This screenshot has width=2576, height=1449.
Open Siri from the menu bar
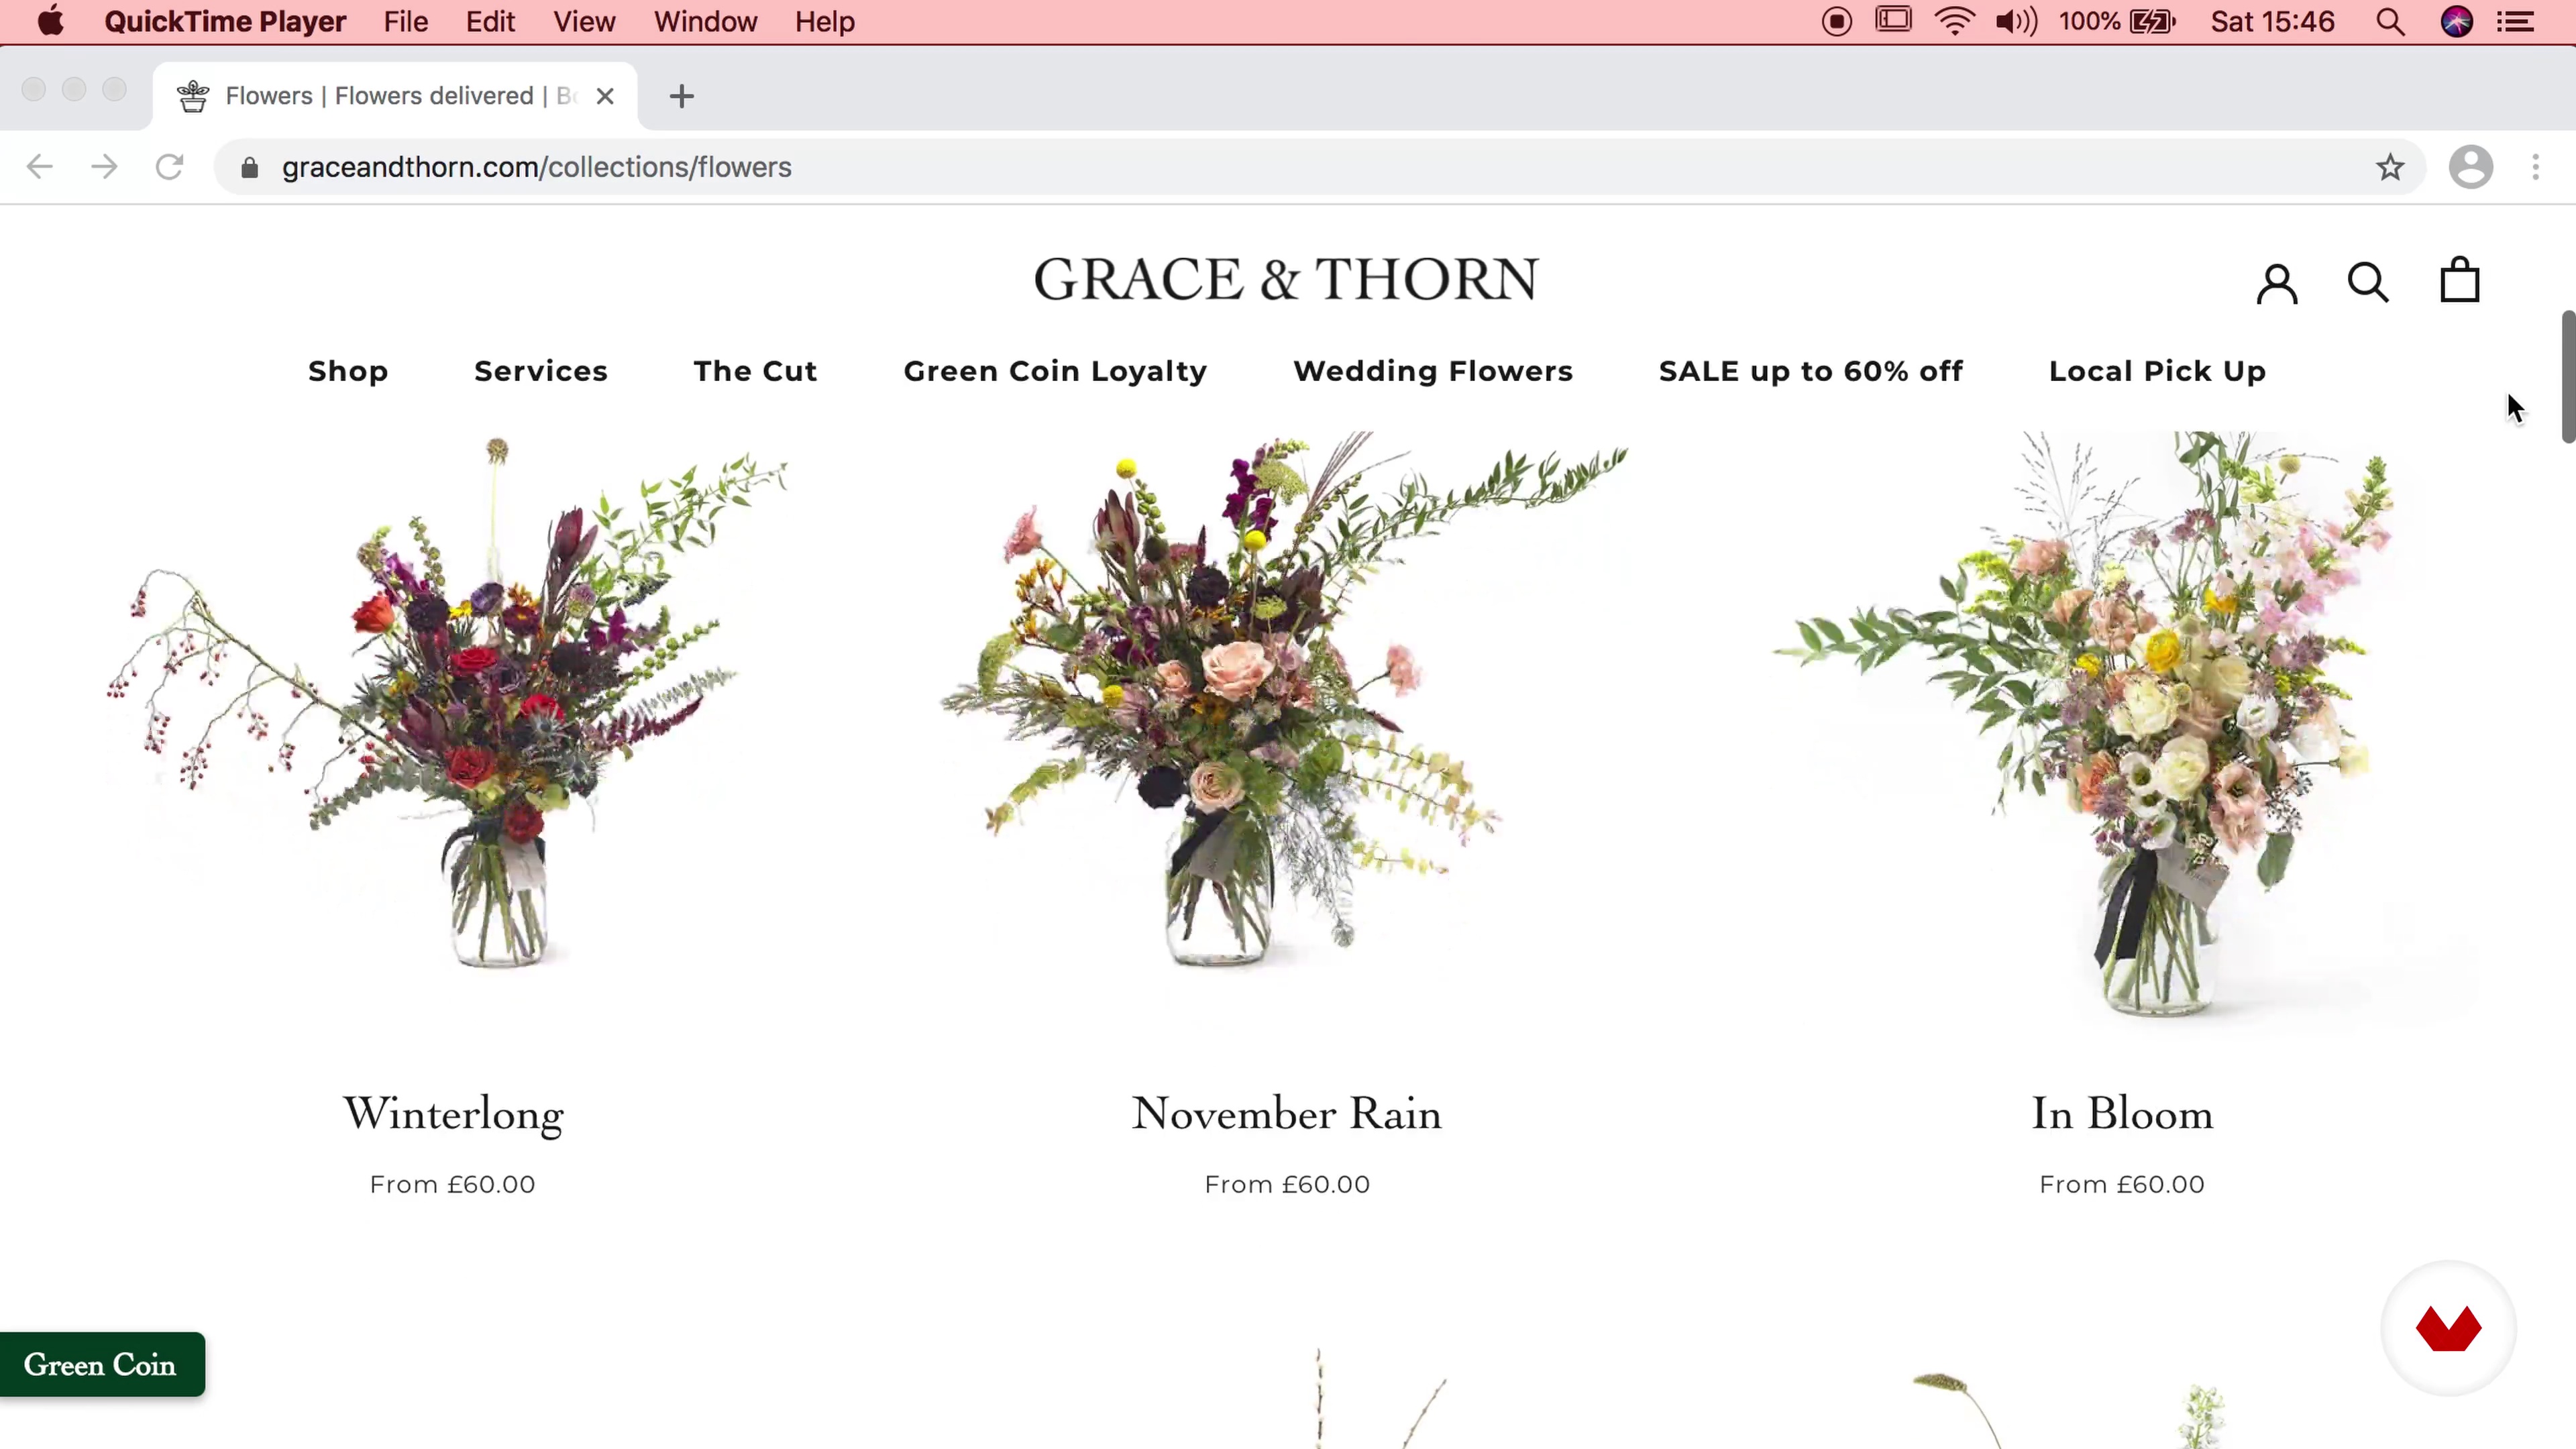coord(2457,21)
